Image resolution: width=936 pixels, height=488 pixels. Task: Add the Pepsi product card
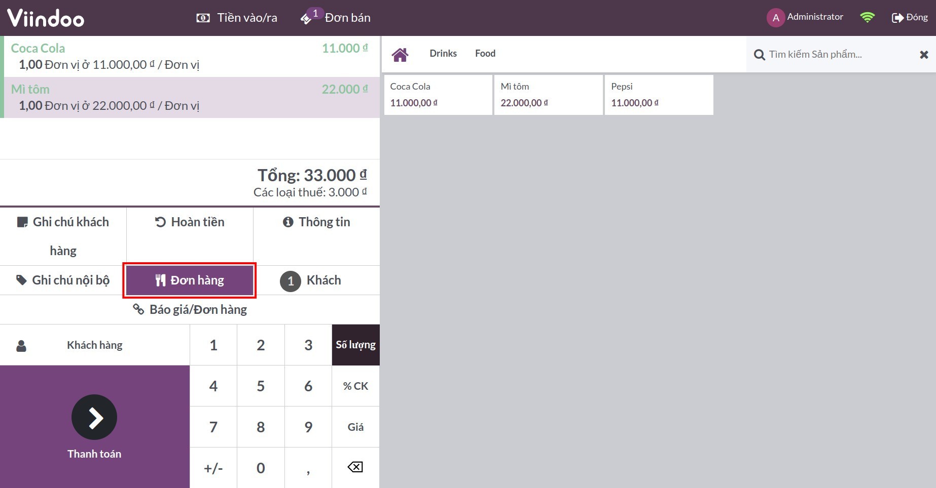(x=659, y=95)
